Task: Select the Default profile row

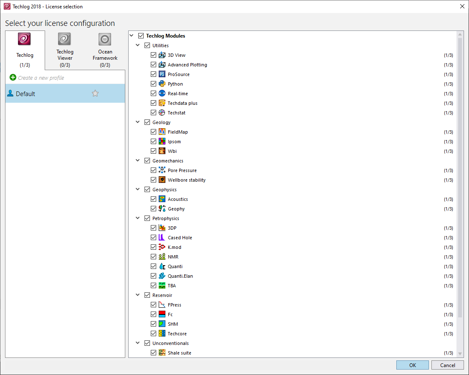Action: point(65,93)
